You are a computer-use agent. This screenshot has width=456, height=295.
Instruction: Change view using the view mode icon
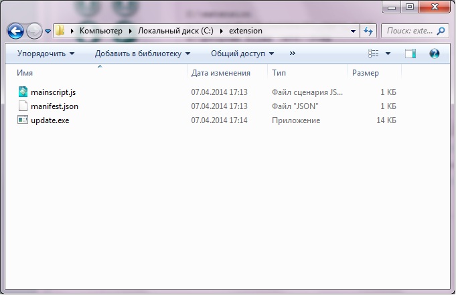coord(374,54)
